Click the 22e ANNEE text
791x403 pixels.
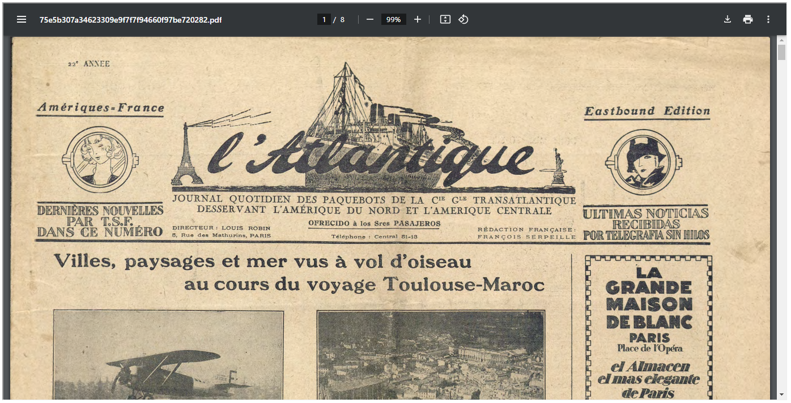[x=89, y=64]
